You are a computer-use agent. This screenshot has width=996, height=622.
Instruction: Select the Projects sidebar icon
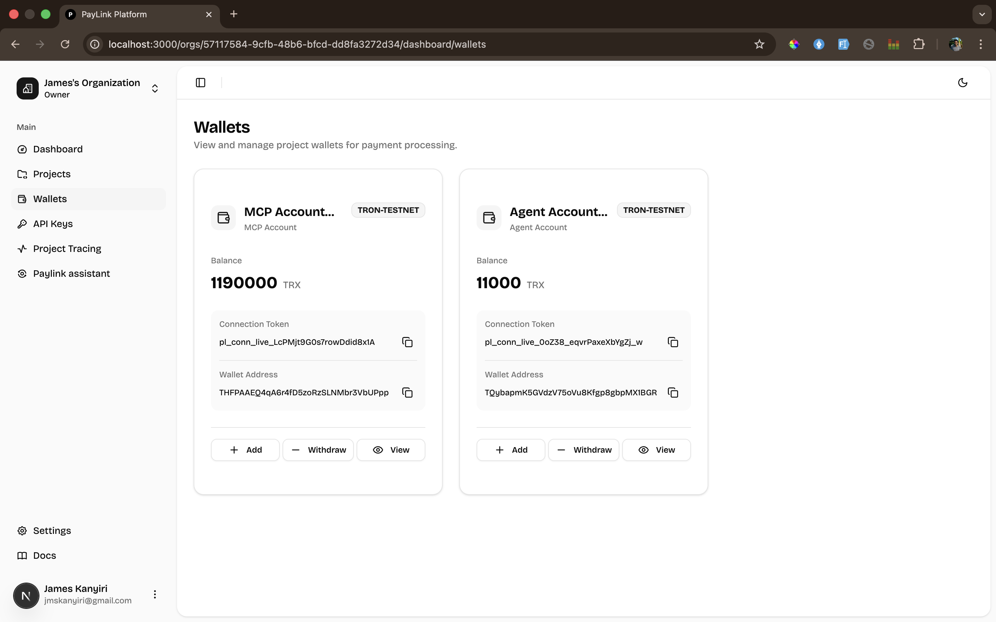(22, 174)
